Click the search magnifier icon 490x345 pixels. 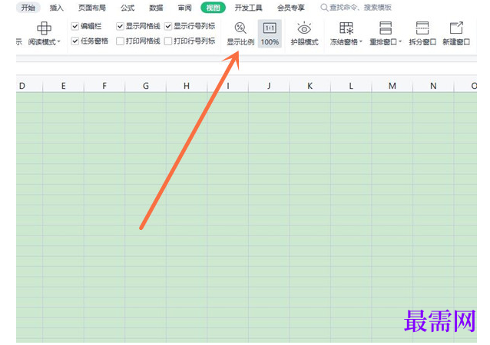(x=324, y=8)
